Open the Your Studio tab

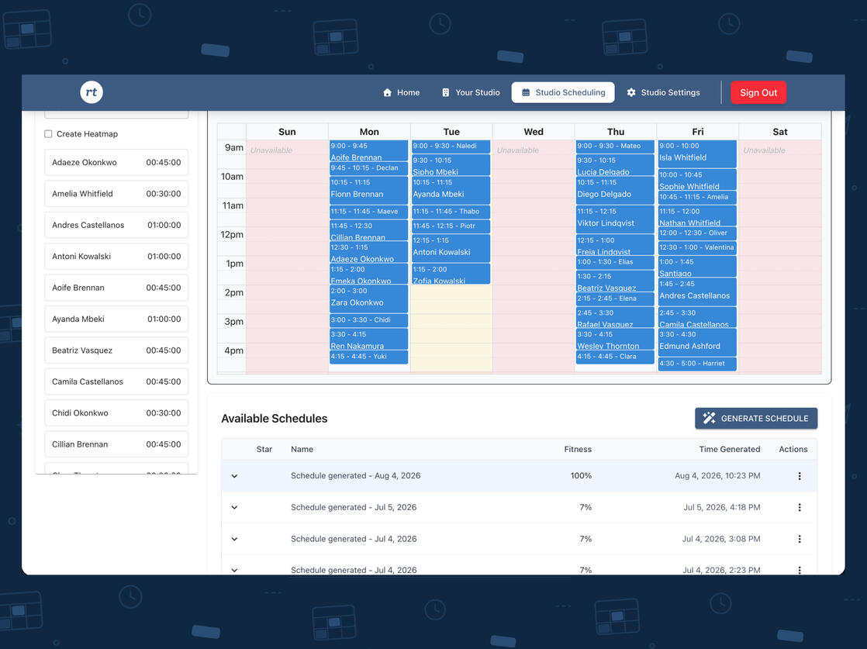471,92
